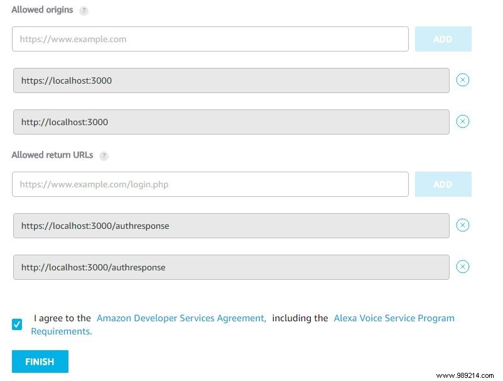Image resolution: width=503 pixels, height=381 pixels.
Task: Remove the https://localhost:3000 allowed origin
Action: tap(463, 80)
